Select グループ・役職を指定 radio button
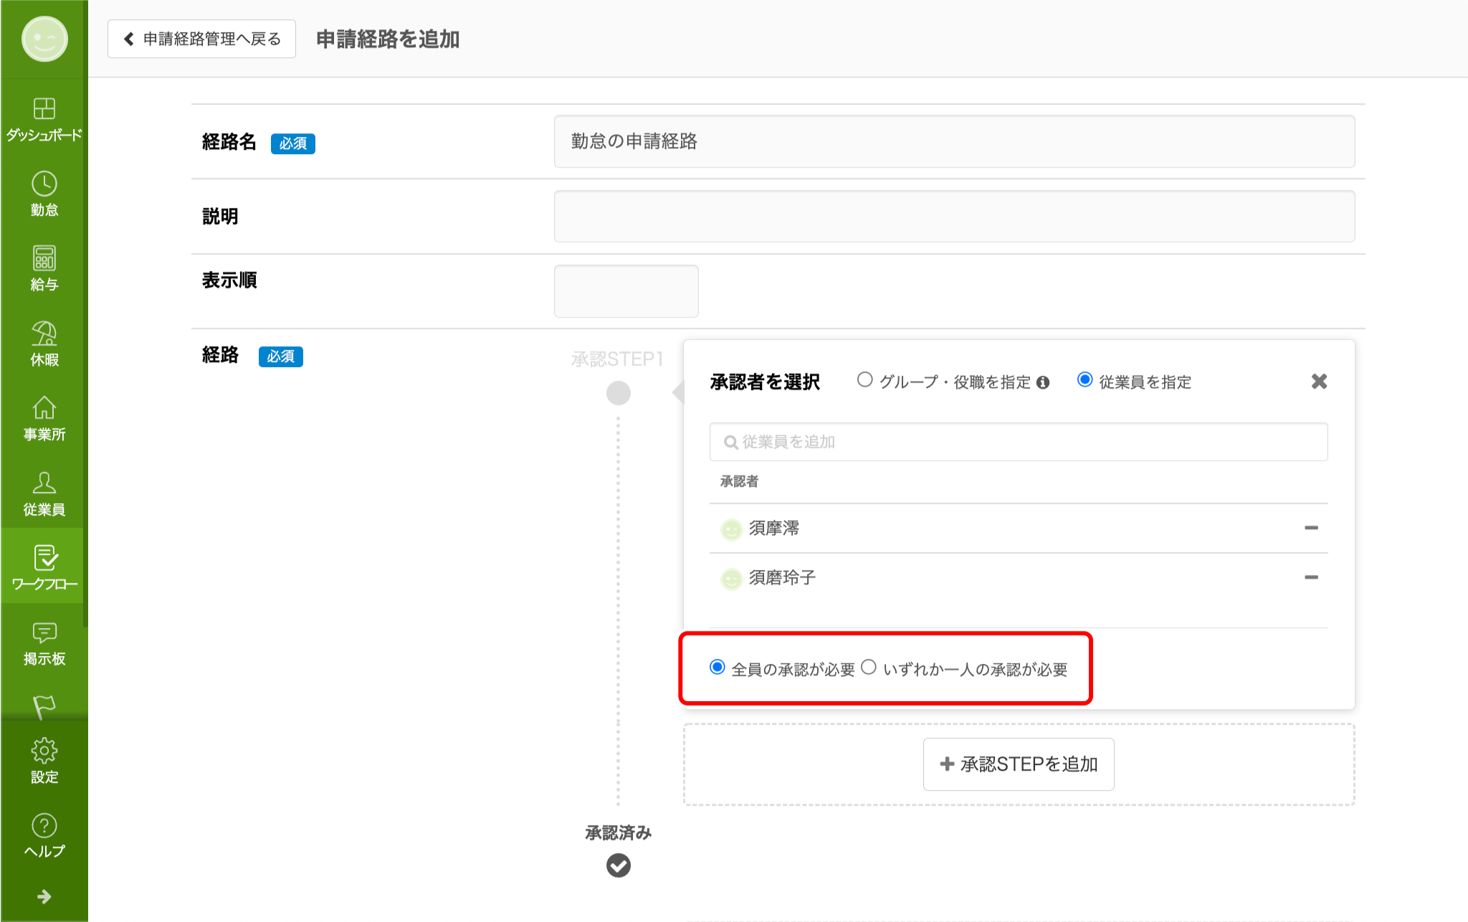Viewport: 1468px width, 922px height. [864, 380]
